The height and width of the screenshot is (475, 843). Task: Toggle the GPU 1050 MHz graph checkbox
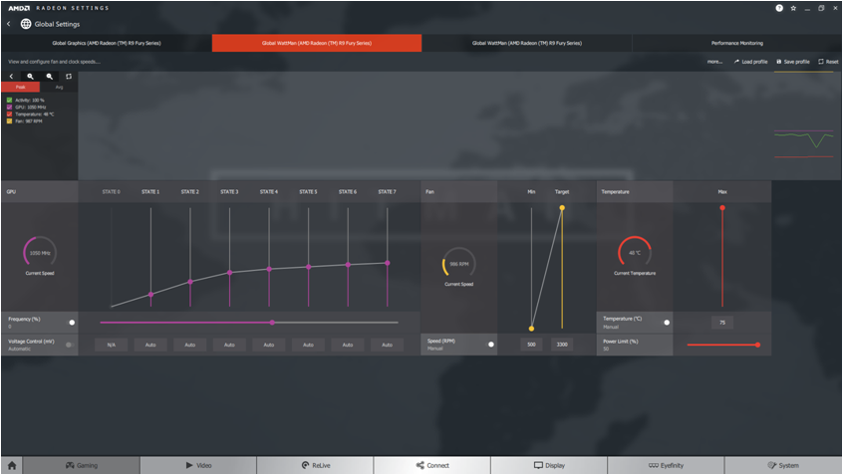point(9,107)
